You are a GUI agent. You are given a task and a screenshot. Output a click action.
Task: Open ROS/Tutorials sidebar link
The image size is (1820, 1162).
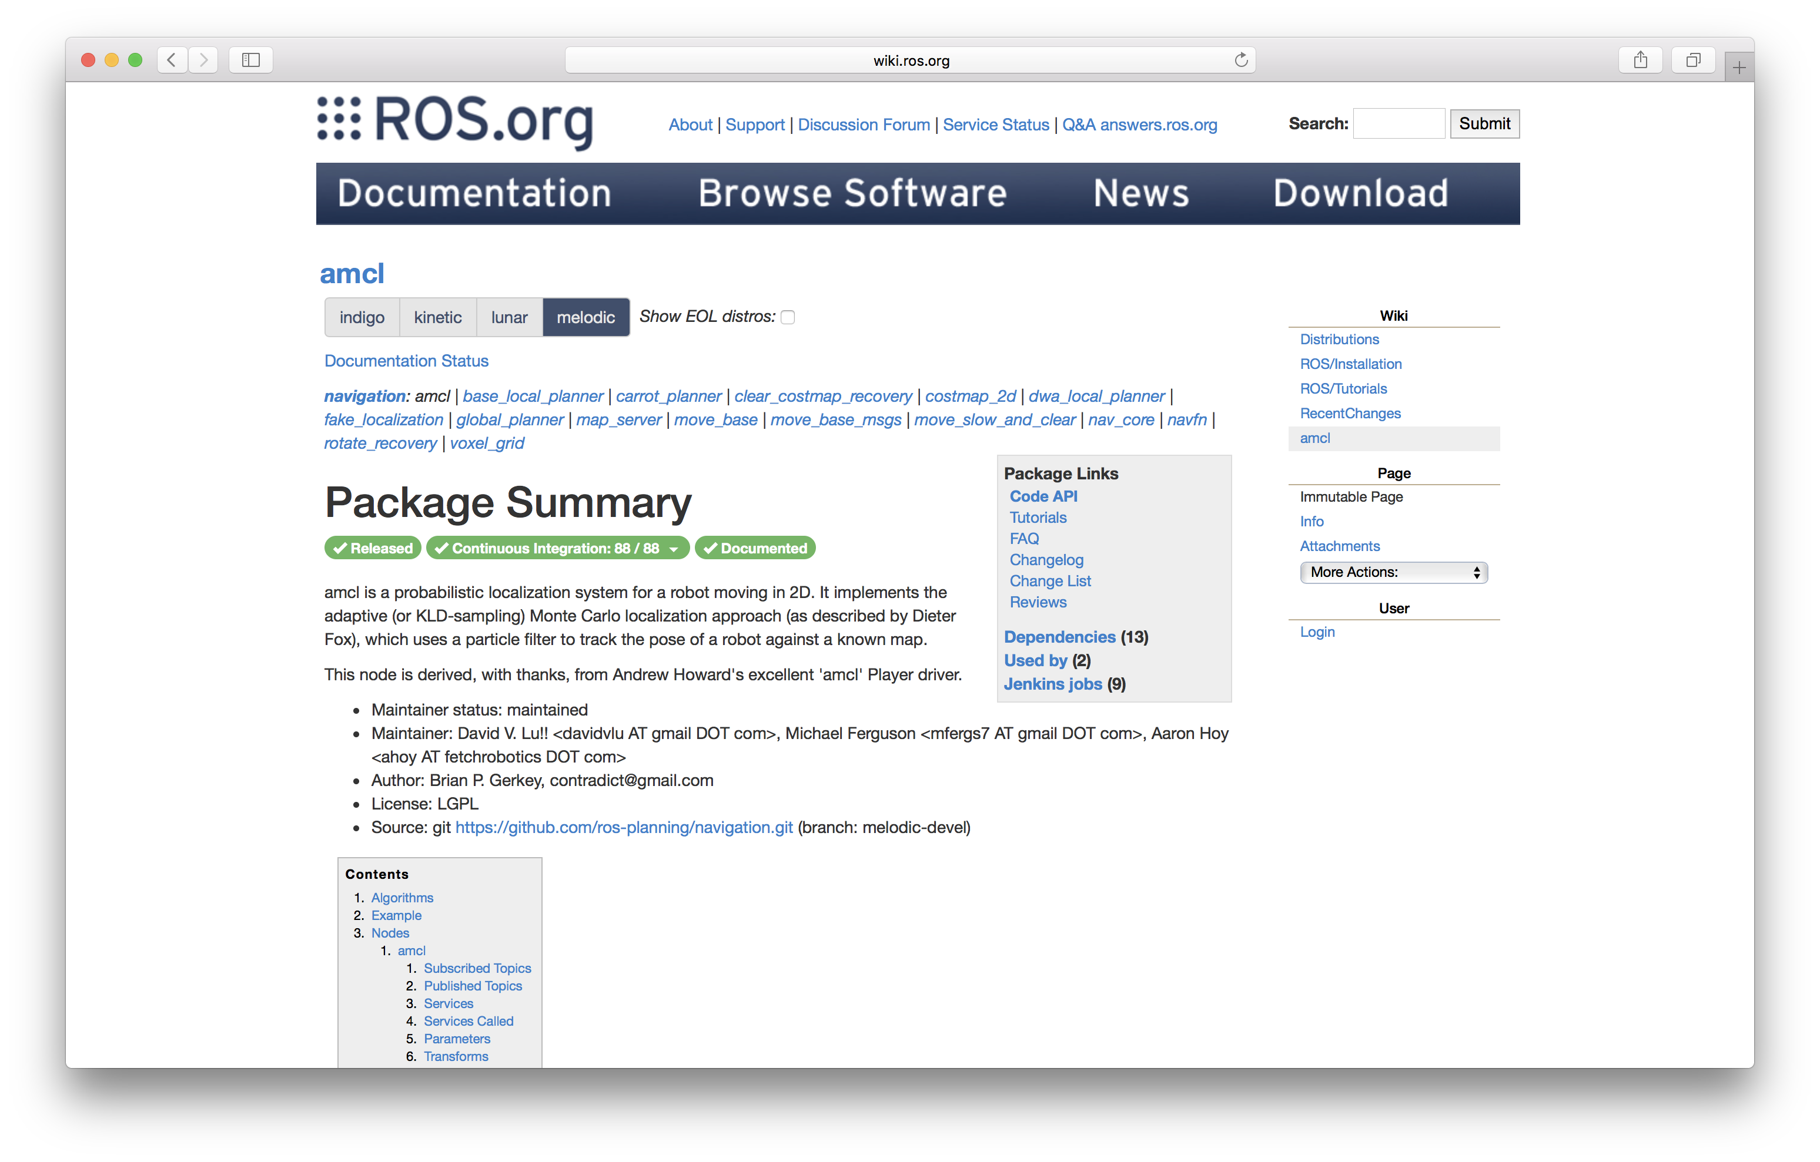pos(1343,388)
